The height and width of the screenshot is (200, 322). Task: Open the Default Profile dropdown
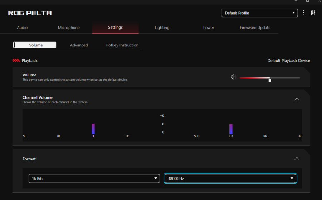(x=260, y=13)
